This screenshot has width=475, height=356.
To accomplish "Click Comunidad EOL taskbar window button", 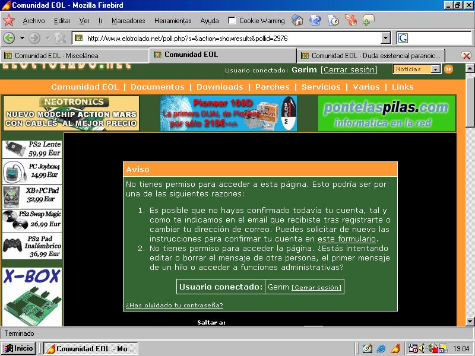I will pyautogui.click(x=91, y=348).
